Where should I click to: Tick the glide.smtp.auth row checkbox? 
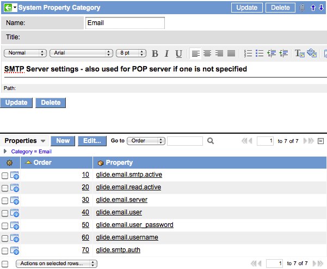tap(5, 250)
